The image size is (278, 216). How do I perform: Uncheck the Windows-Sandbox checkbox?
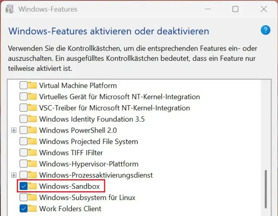(x=23, y=186)
